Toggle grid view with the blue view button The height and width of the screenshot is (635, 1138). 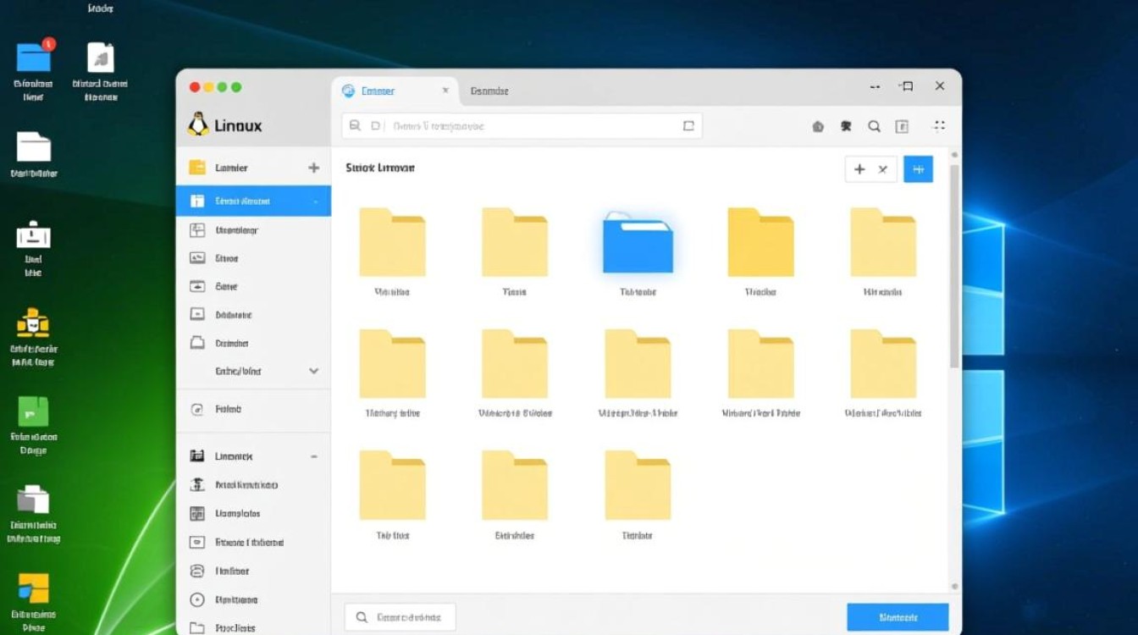tap(919, 168)
